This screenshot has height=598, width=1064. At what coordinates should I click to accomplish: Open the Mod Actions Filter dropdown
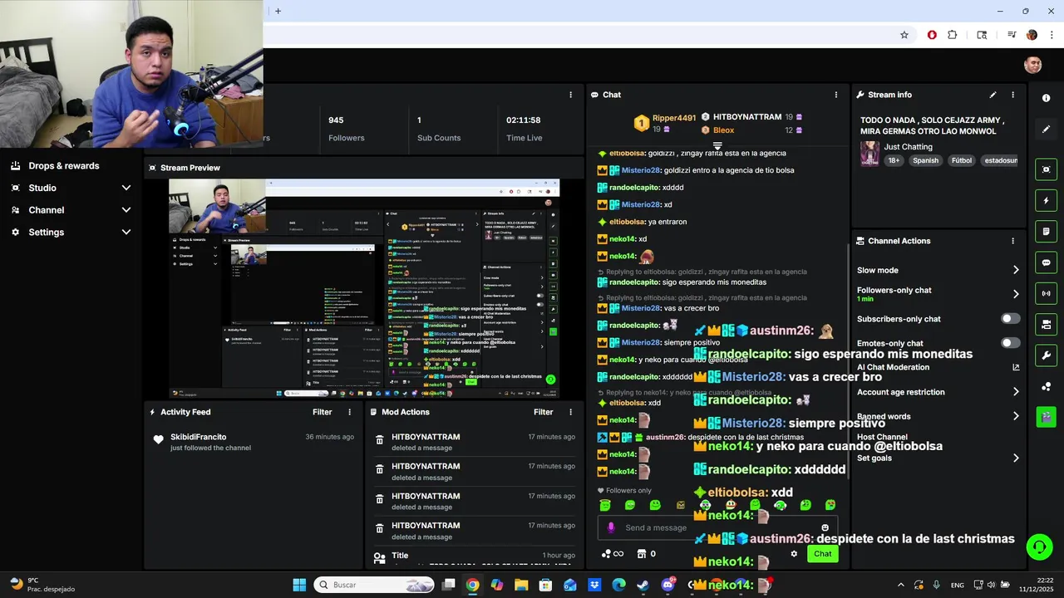[x=543, y=412]
